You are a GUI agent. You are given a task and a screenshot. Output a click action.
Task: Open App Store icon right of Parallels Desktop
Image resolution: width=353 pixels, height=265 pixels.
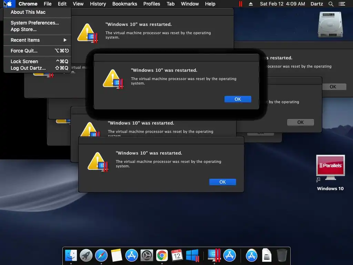pyautogui.click(x=229, y=256)
